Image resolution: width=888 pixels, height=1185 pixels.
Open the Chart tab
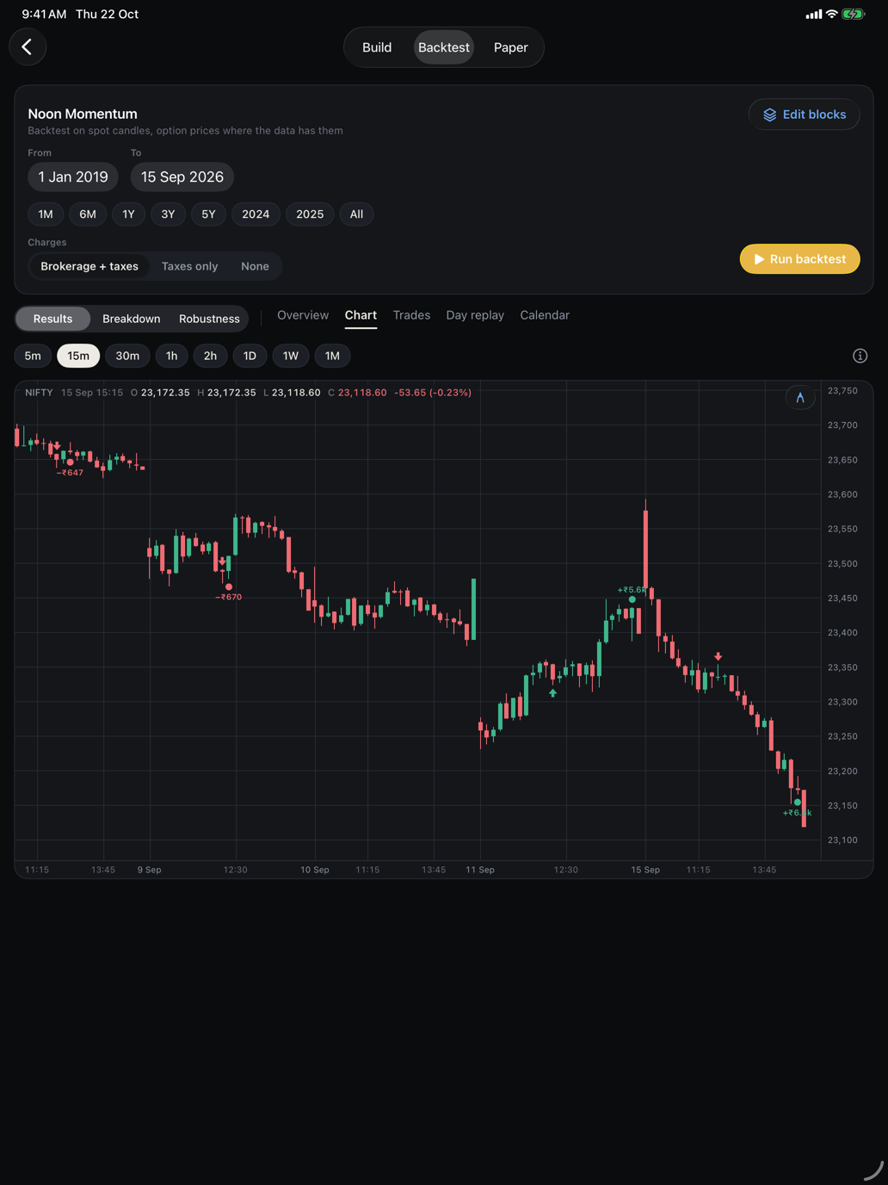point(361,315)
